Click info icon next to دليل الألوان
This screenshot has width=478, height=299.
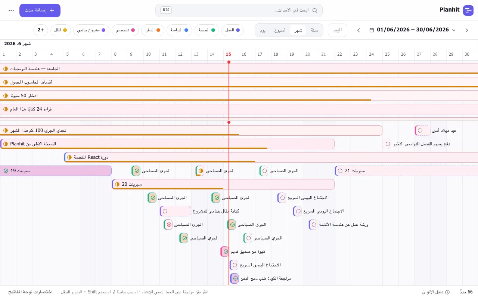coord(447,292)
